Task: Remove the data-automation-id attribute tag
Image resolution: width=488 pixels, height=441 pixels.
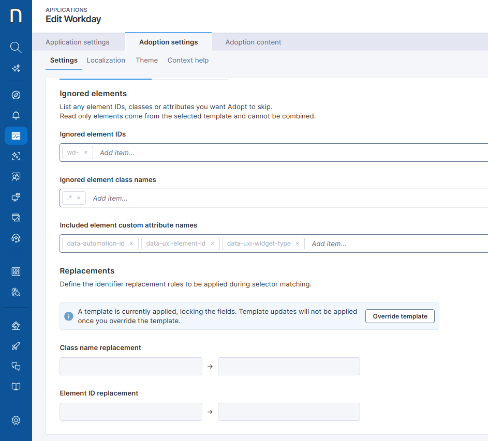Action: tap(131, 244)
